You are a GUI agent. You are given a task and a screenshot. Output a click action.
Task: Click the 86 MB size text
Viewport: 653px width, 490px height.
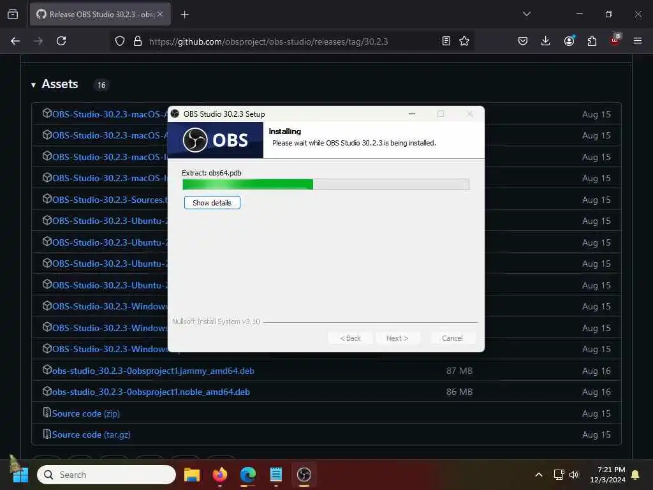pyautogui.click(x=459, y=392)
